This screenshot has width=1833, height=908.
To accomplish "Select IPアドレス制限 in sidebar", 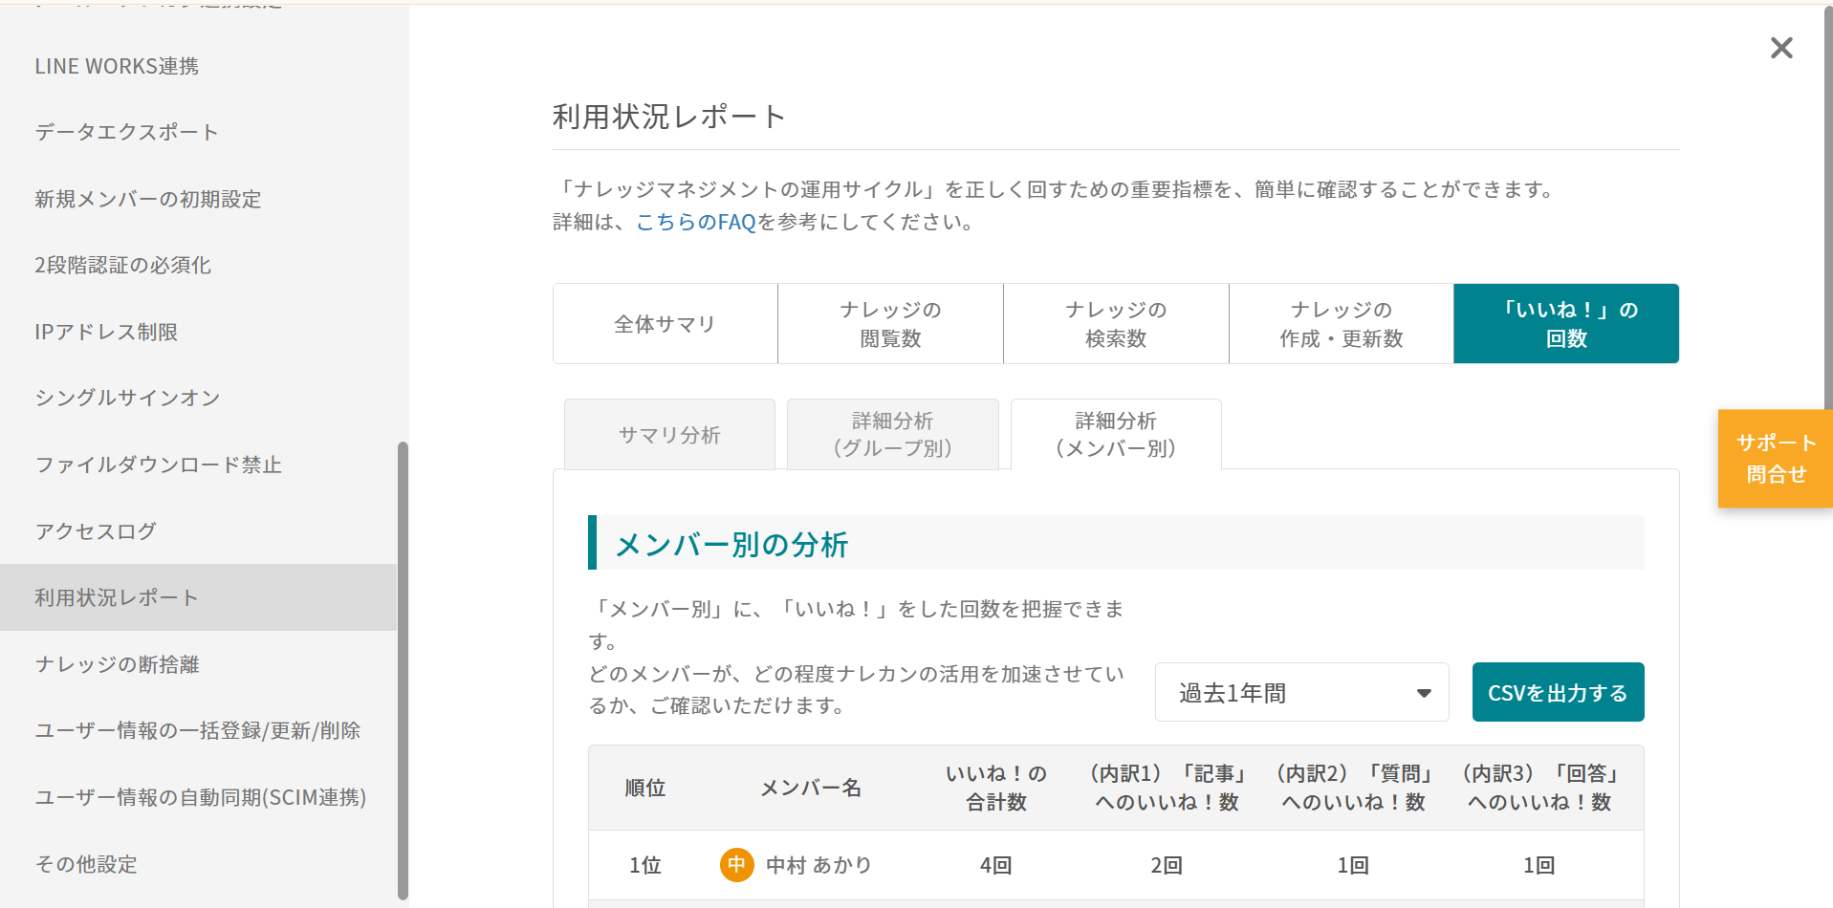I will (106, 332).
